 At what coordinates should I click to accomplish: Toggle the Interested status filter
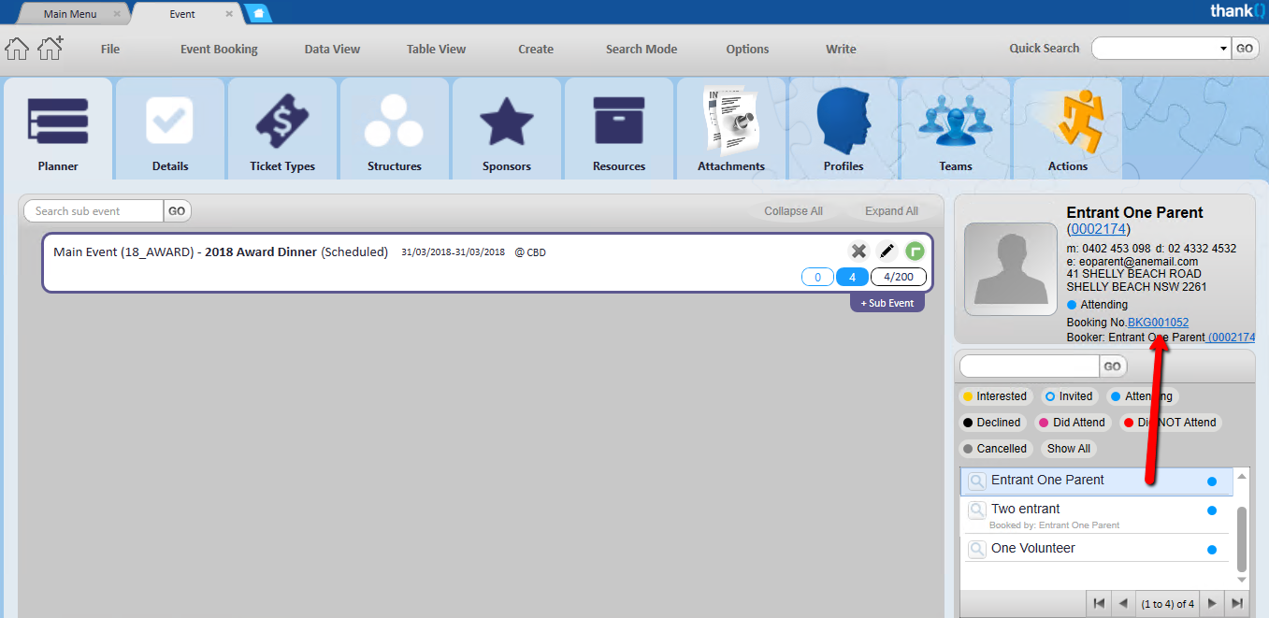[x=994, y=396]
